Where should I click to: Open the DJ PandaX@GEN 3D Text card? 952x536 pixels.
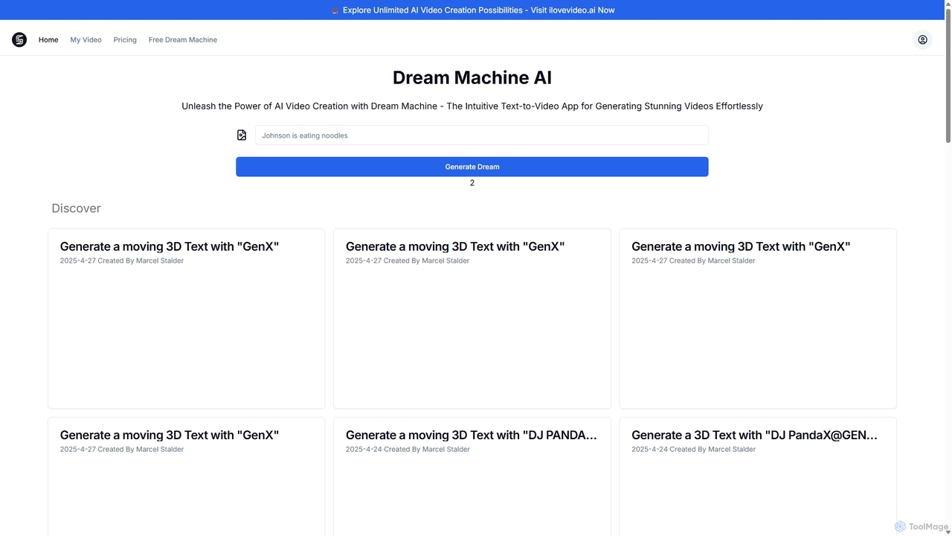point(758,476)
